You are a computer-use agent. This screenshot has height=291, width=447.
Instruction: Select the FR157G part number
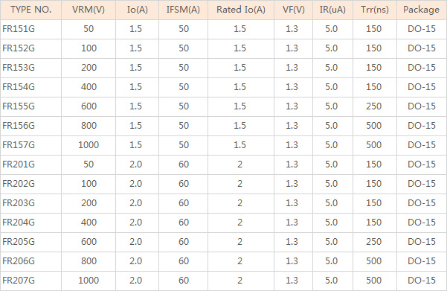click(19, 145)
